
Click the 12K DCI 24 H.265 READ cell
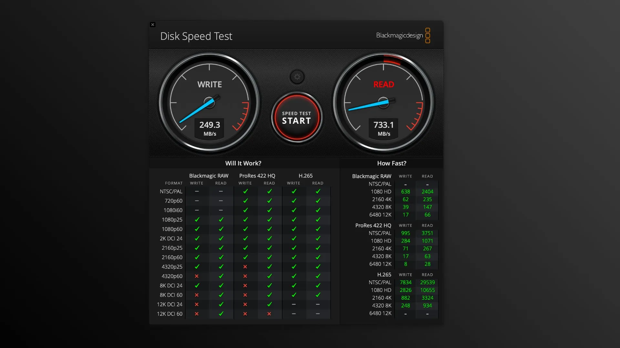[318, 304]
